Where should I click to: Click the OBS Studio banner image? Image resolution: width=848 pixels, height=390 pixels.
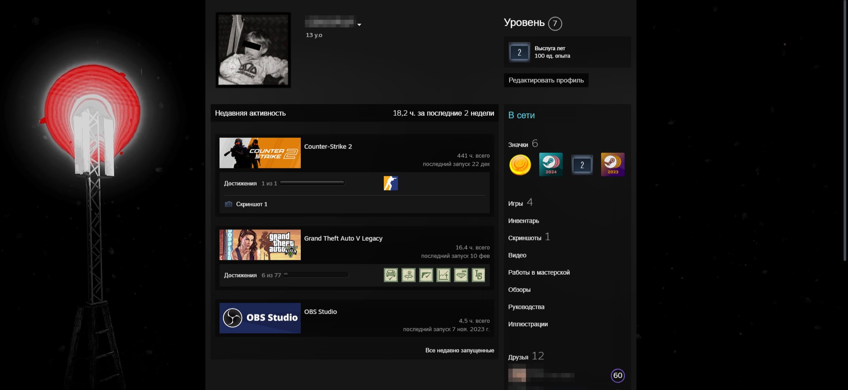pyautogui.click(x=260, y=318)
